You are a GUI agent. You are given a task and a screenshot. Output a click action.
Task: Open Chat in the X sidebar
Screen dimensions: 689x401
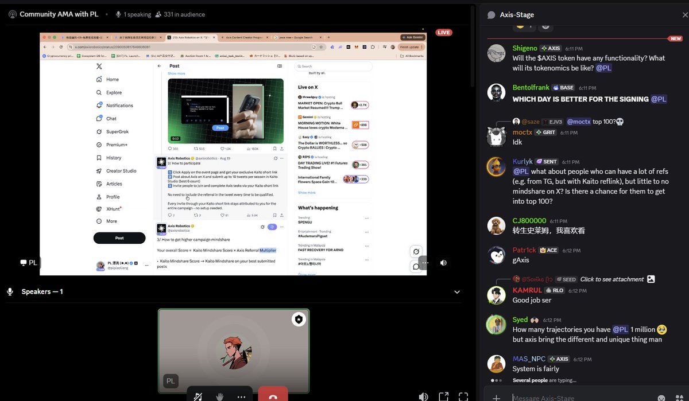(x=106, y=119)
